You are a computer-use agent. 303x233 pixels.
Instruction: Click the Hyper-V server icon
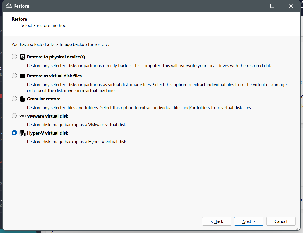pyautogui.click(x=22, y=133)
